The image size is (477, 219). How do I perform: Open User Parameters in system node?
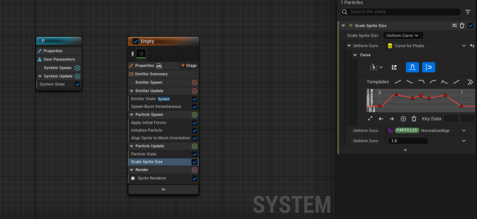(59, 59)
